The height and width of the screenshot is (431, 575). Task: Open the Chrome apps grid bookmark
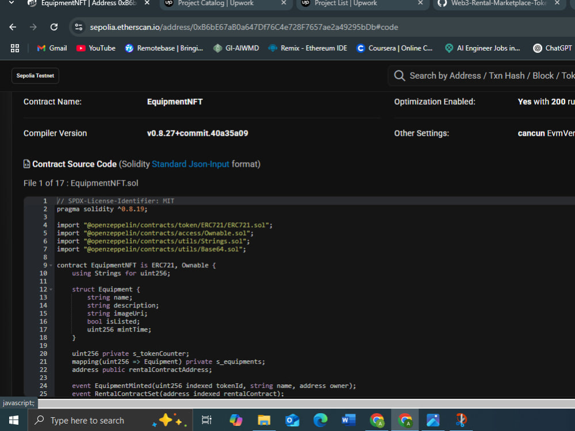point(15,48)
